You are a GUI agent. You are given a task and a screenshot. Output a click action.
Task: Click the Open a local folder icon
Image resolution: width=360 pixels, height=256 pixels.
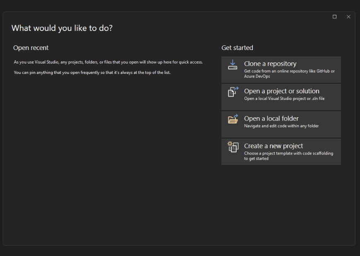coord(233,119)
